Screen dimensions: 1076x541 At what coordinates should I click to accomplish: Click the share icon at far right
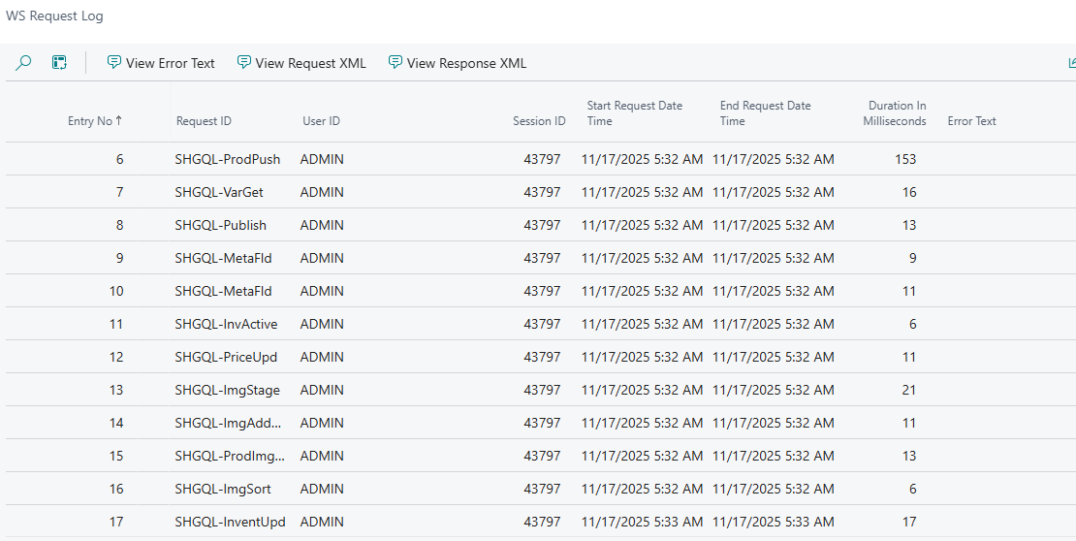click(x=1070, y=63)
